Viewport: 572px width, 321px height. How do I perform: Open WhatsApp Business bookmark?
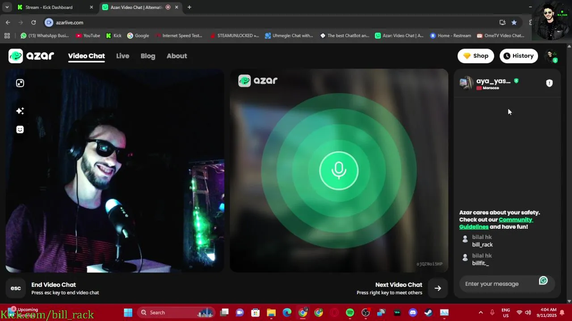pos(45,36)
